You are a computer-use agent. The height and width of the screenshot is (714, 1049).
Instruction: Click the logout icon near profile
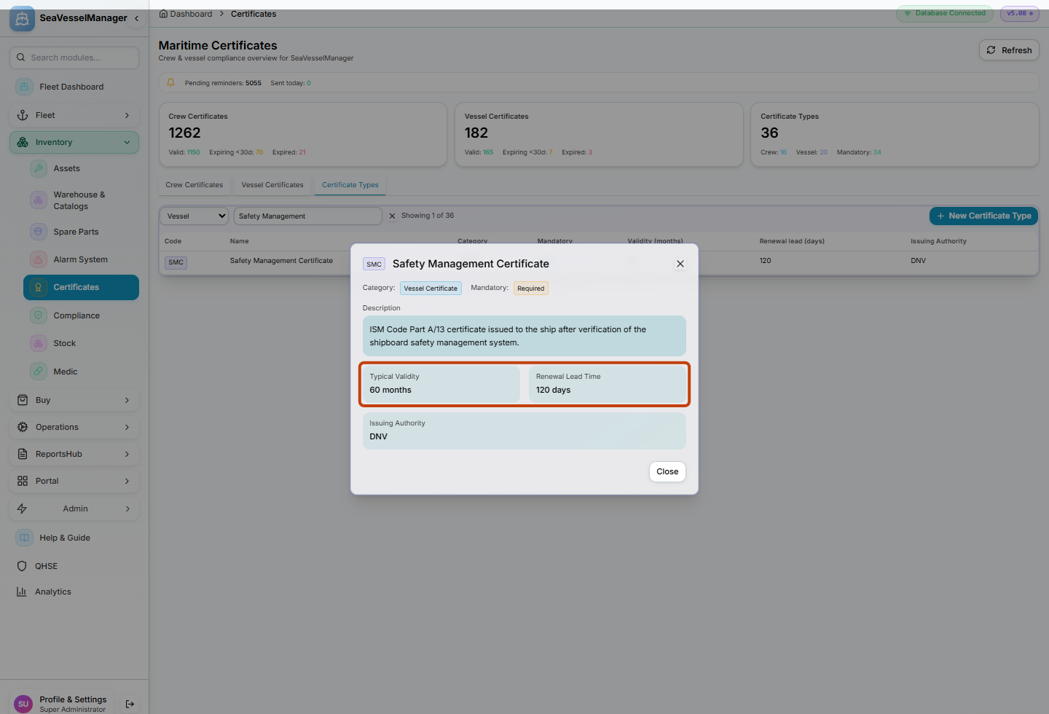[x=130, y=704]
